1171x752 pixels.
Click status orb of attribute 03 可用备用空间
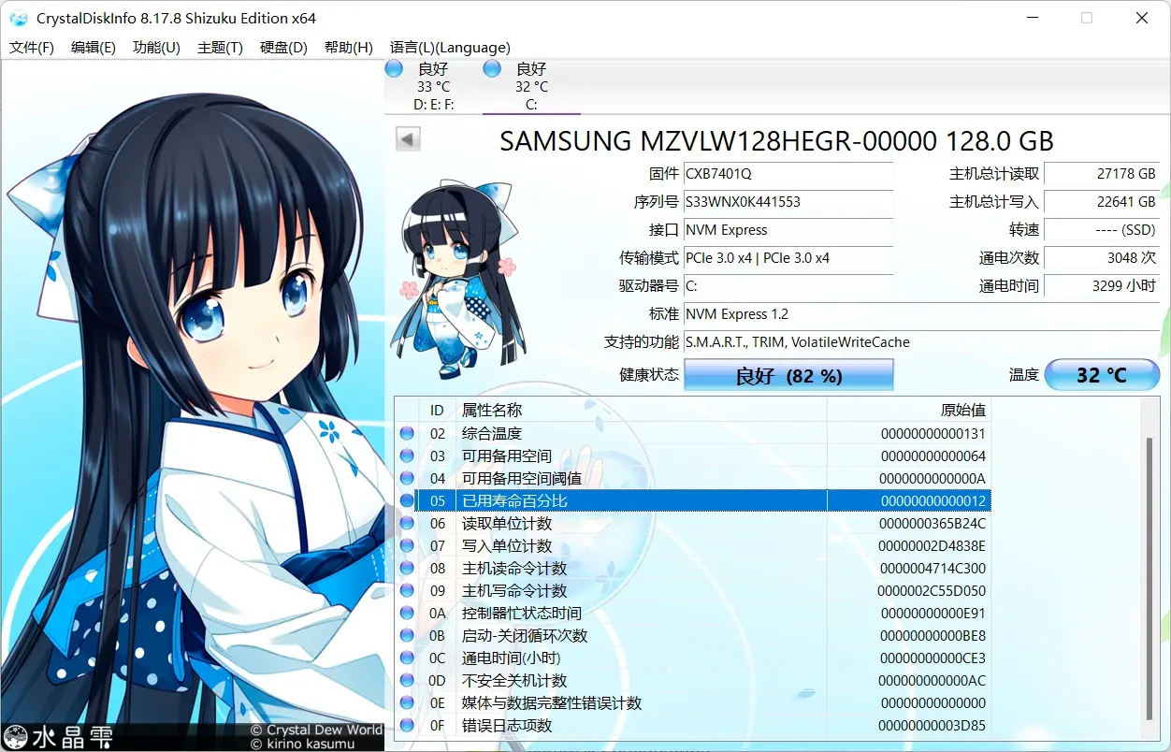point(407,456)
